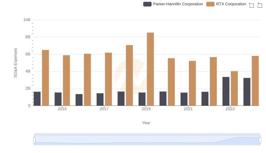Select the Parker-Hannifin bar for 2016
This screenshot has width=266, height=153.
pyautogui.click(x=79, y=100)
